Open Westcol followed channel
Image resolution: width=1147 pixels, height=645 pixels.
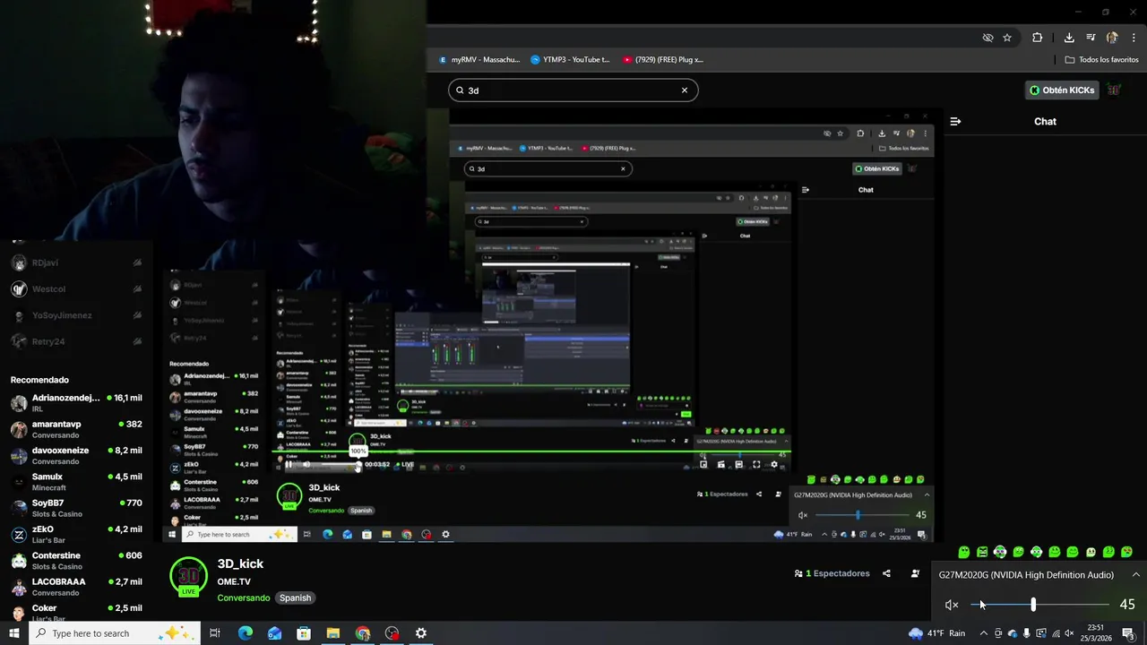[x=76, y=288]
